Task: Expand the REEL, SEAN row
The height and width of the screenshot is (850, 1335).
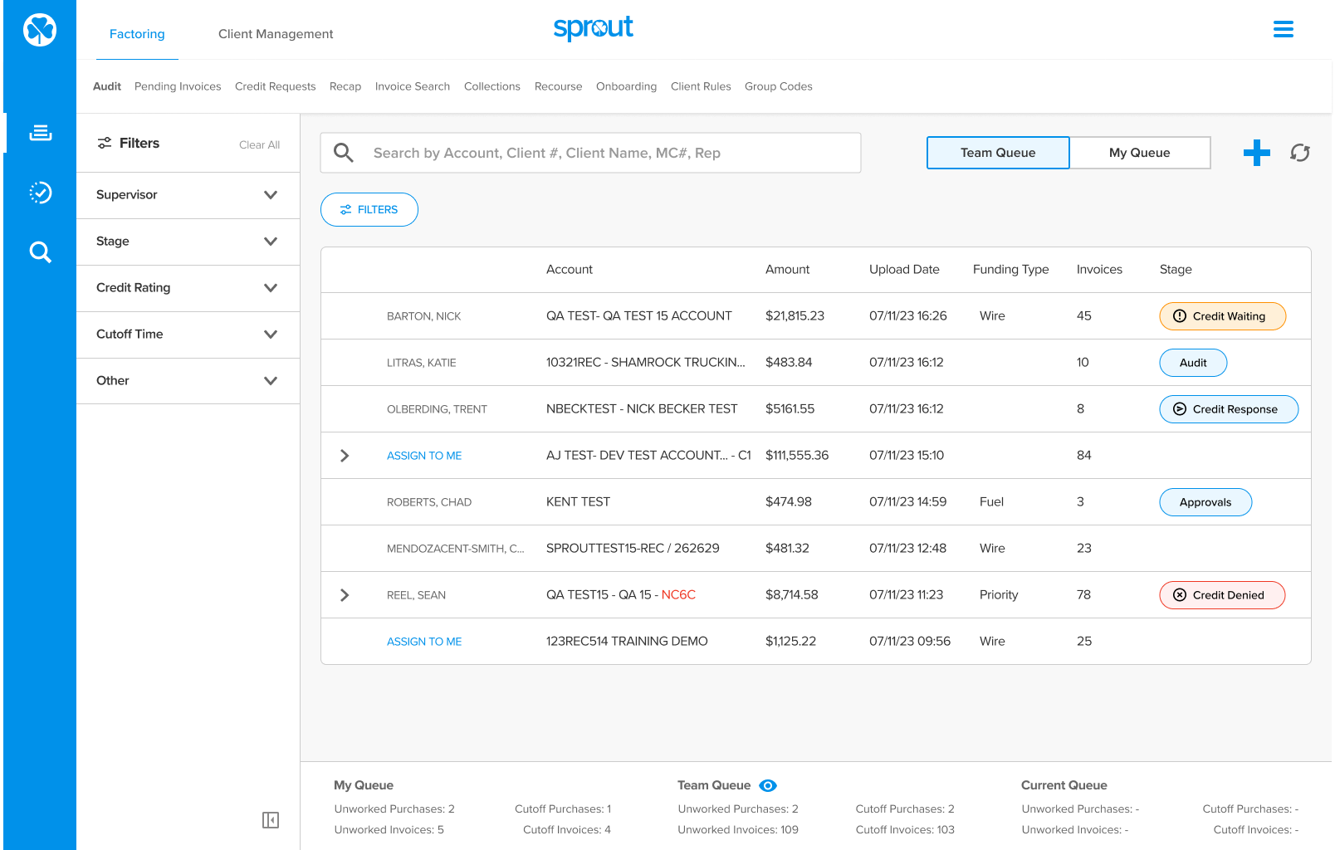Action: tap(345, 595)
